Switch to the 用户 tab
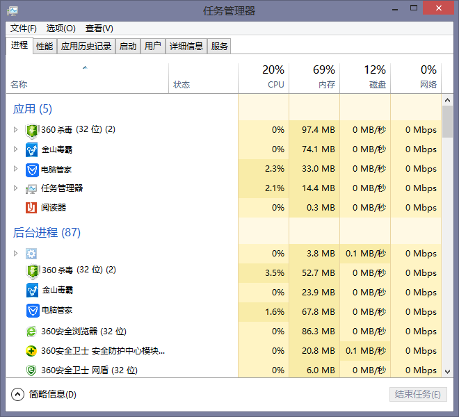 153,47
